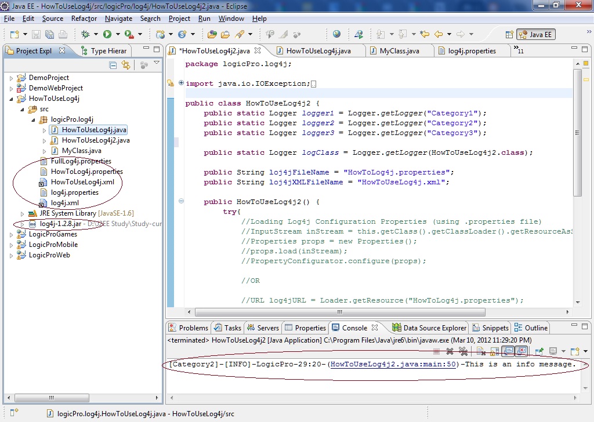Collapse the HowToUseLog4j project node
The image size is (594, 422).
tap(11, 99)
